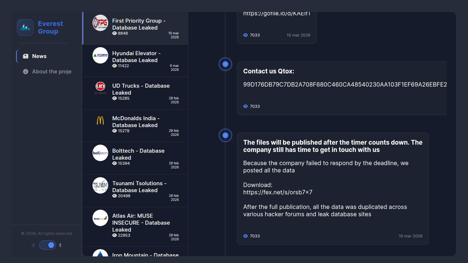
Task: Click the sun light-mode icon
Action: click(x=33, y=245)
